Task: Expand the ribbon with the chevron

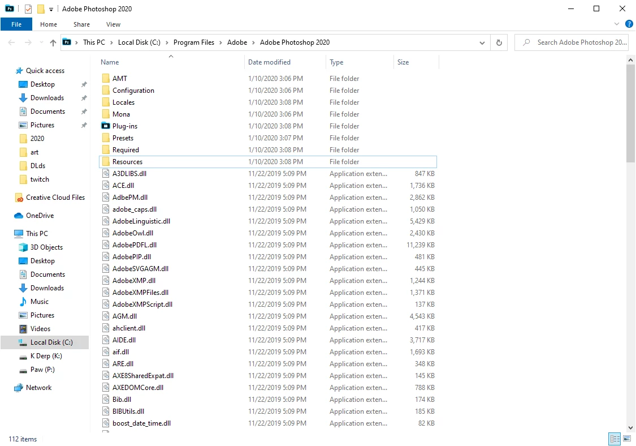Action: point(617,24)
